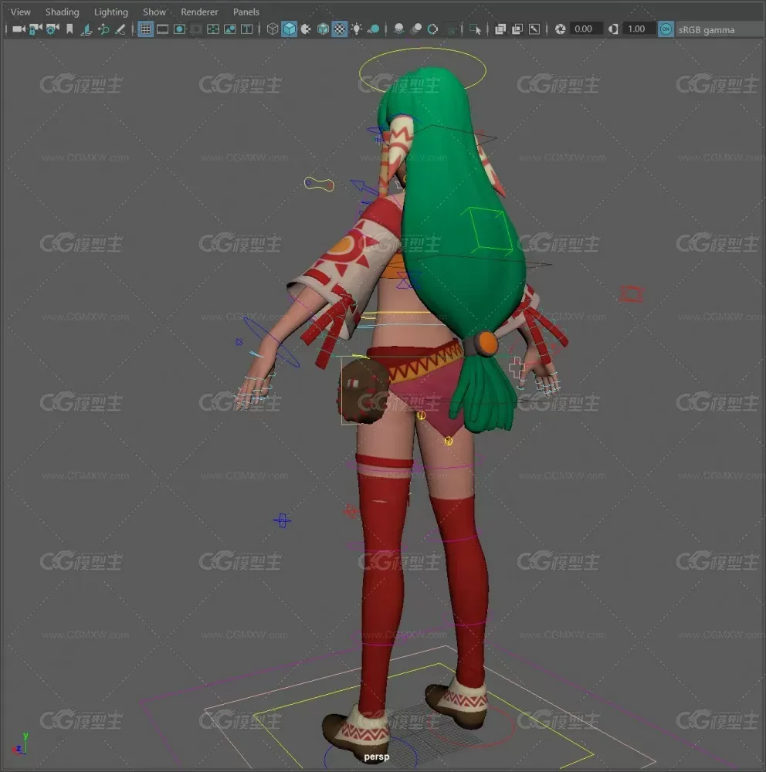Toggle X-Ray Active Components icon
Viewport: 766px width, 772px height.
(x=517, y=29)
